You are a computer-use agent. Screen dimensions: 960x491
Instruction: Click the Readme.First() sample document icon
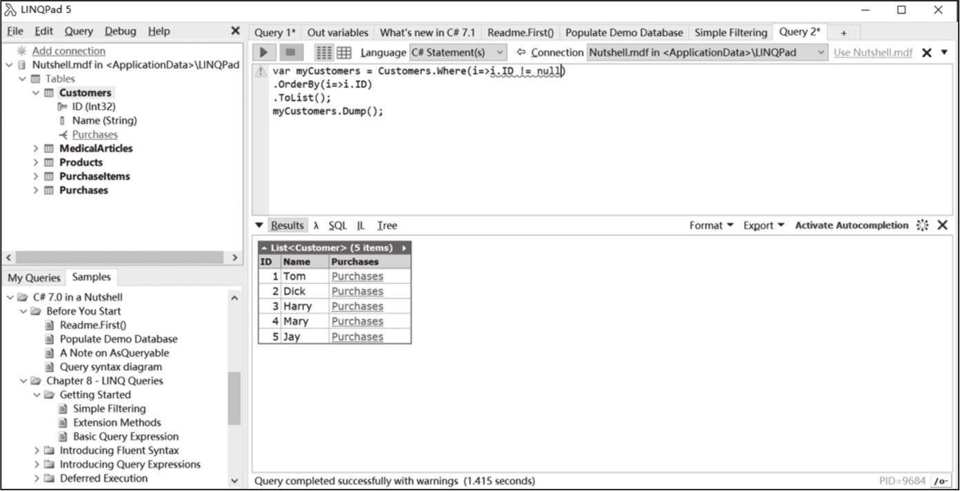49,325
